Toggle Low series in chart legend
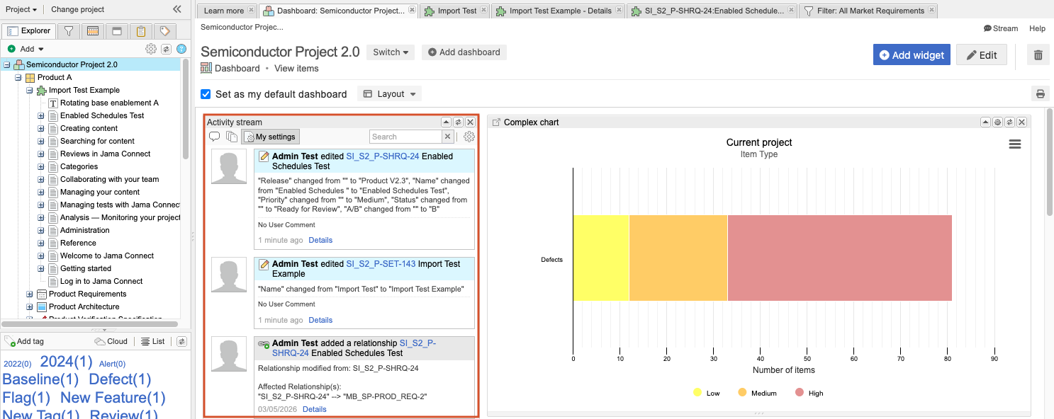1054x419 pixels. [x=706, y=393]
